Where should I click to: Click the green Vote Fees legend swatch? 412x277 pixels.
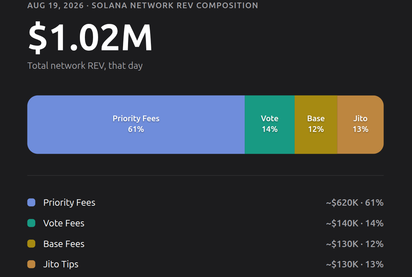click(x=31, y=223)
